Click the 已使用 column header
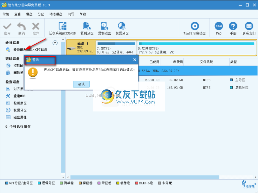The width and height of the screenshot is (258, 193). point(154,62)
